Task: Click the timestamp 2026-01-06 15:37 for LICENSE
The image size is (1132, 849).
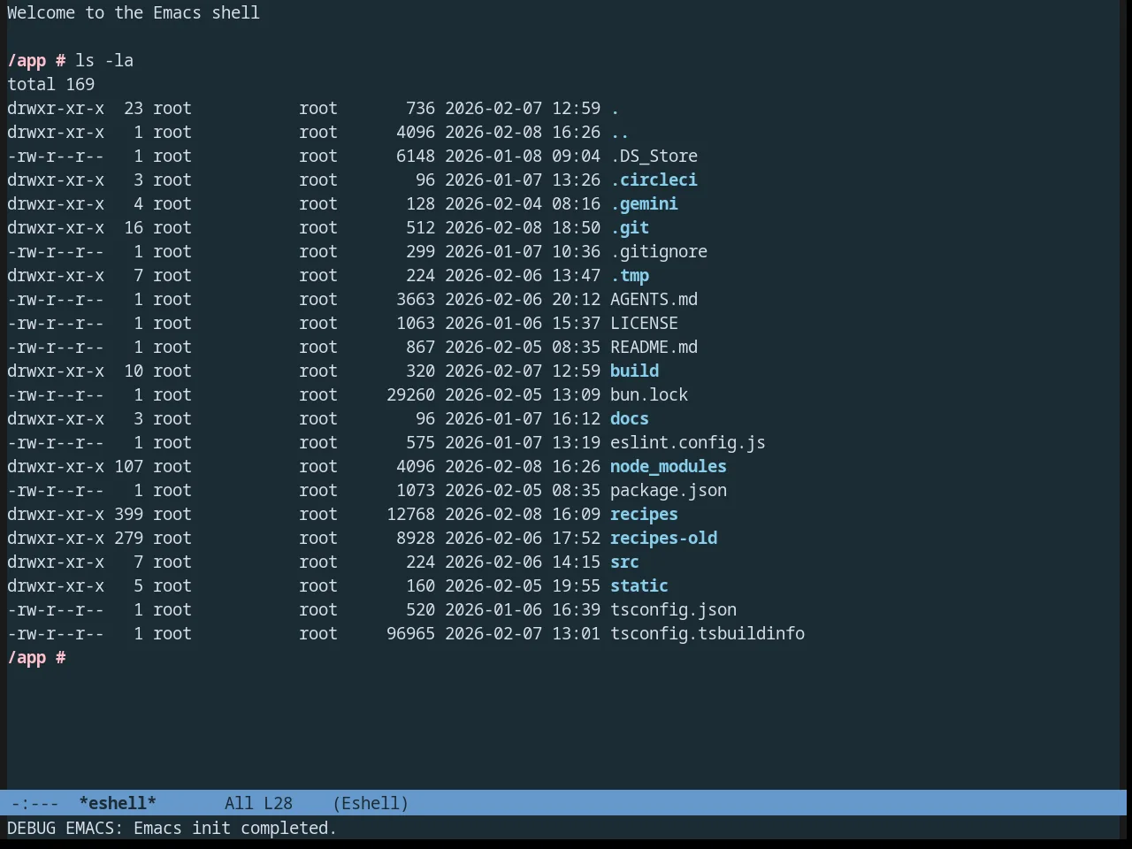Action: point(523,323)
